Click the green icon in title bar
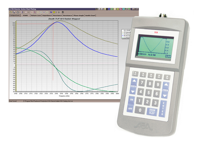 [112, 9]
